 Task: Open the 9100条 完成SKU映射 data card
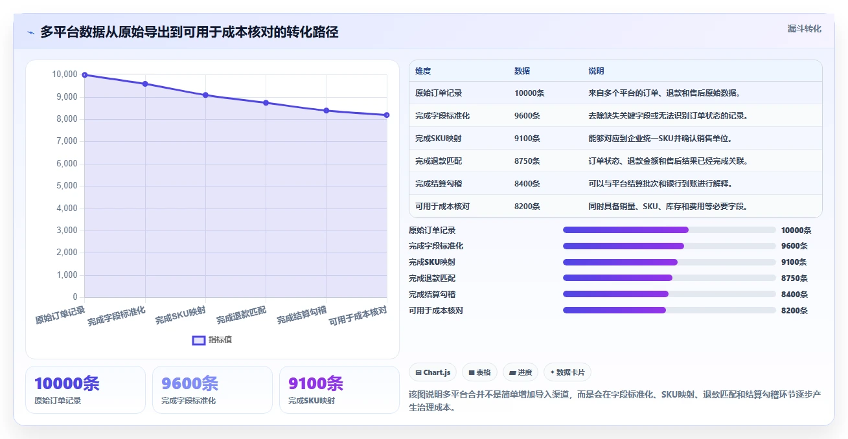(x=339, y=390)
